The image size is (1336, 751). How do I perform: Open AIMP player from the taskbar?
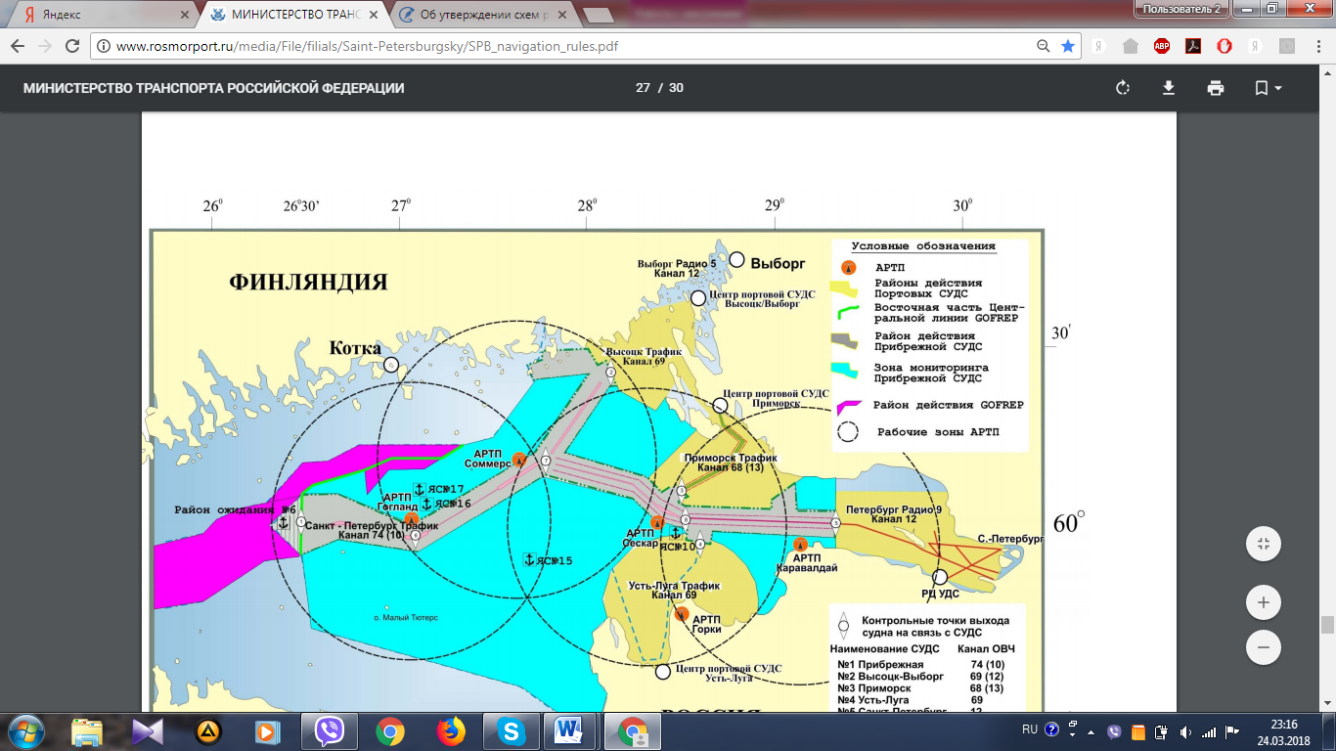point(208,731)
